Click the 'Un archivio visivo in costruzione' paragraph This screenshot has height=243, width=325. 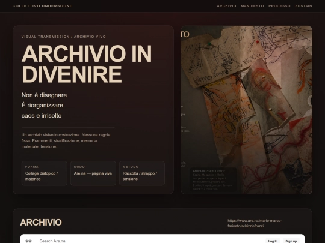pos(66,141)
